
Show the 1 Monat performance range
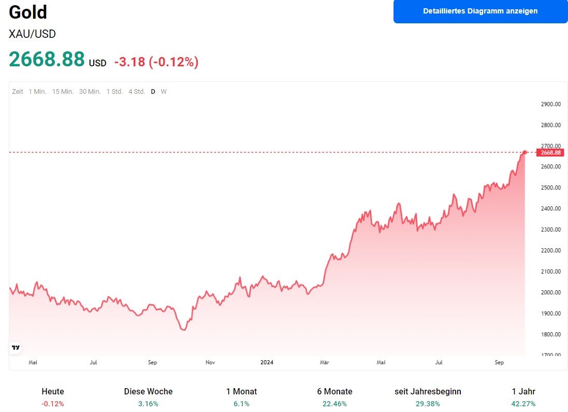click(x=241, y=397)
